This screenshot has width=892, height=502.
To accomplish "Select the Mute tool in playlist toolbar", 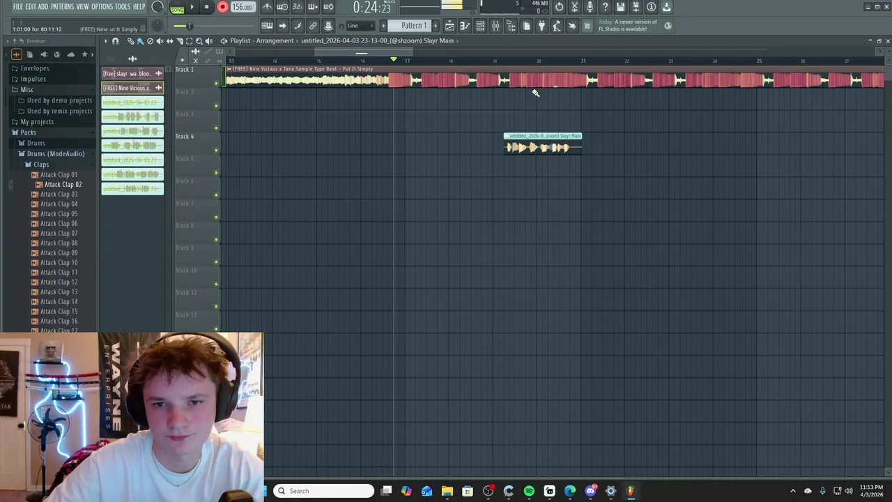I will [160, 41].
